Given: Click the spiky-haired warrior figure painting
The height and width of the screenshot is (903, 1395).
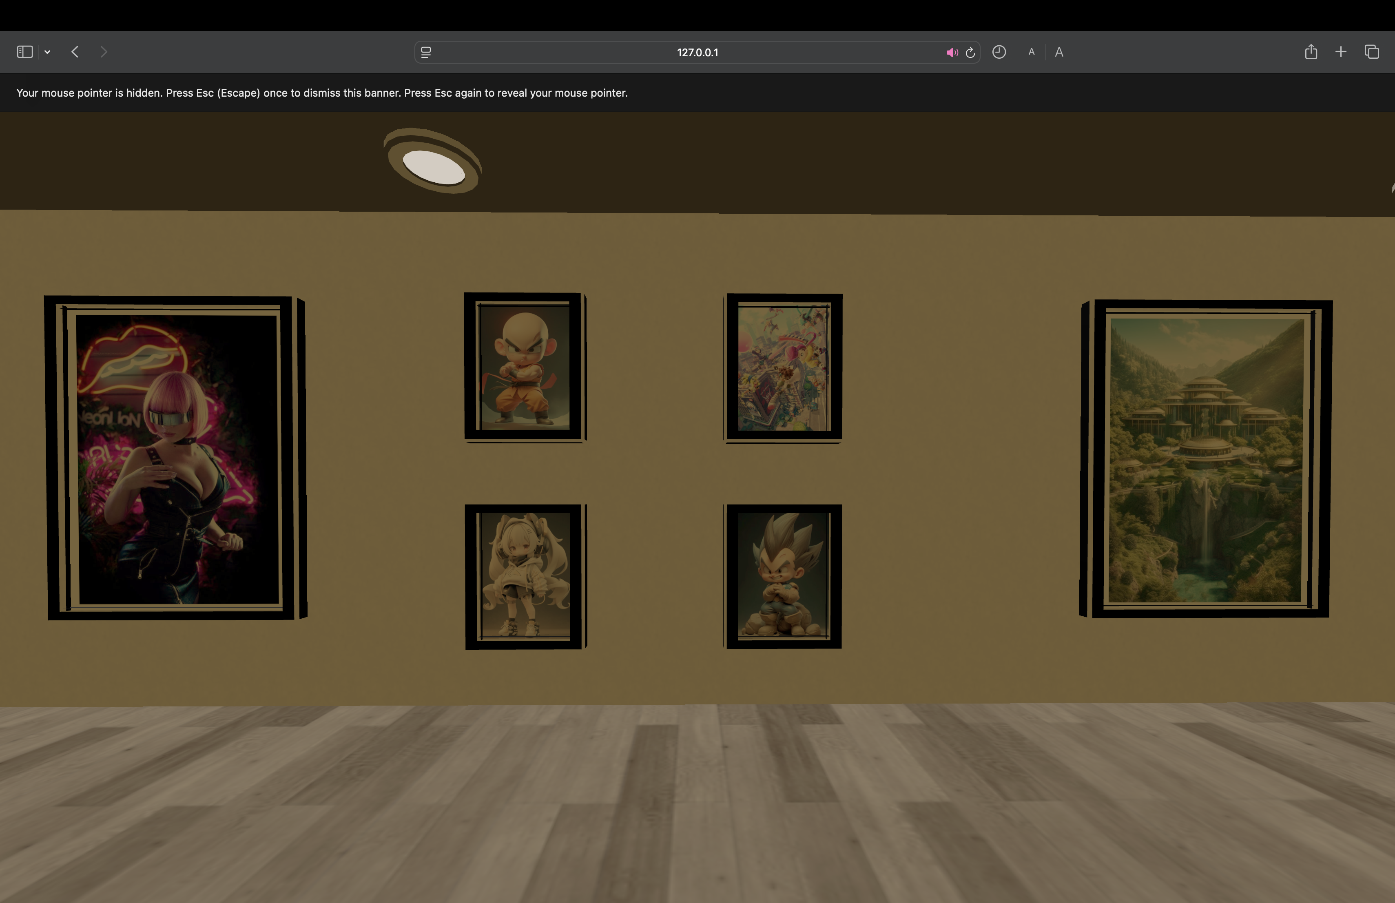Looking at the screenshot, I should tap(783, 577).
